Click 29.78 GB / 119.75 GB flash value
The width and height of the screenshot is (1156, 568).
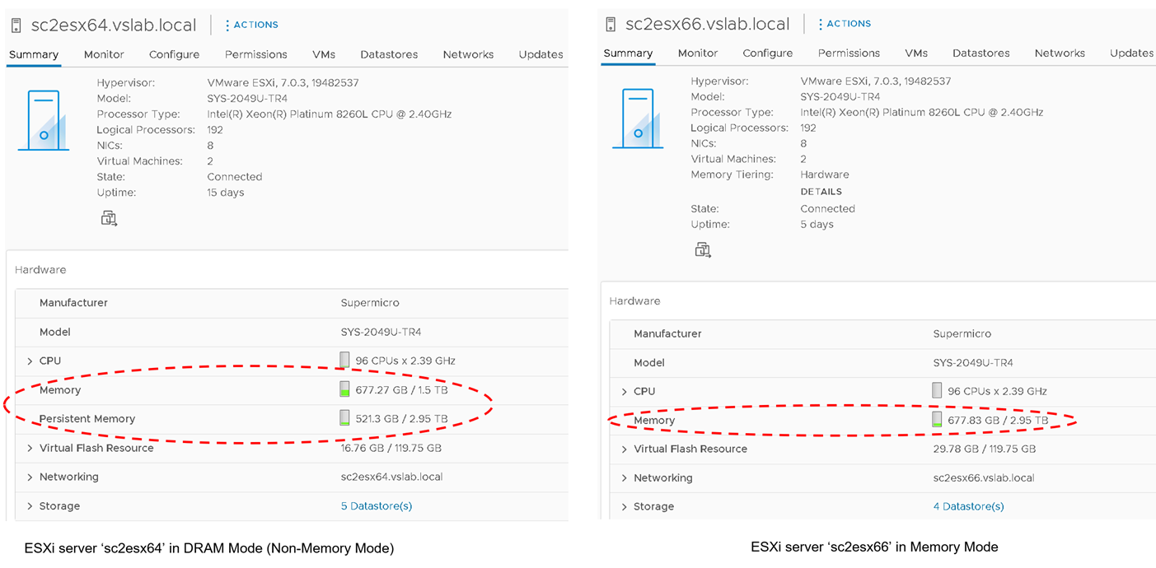point(985,449)
